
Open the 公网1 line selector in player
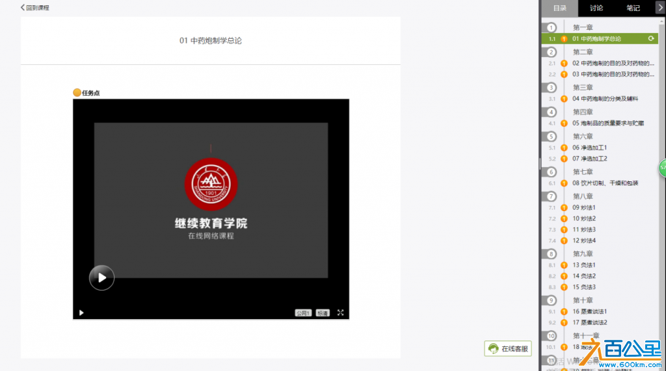[303, 313]
